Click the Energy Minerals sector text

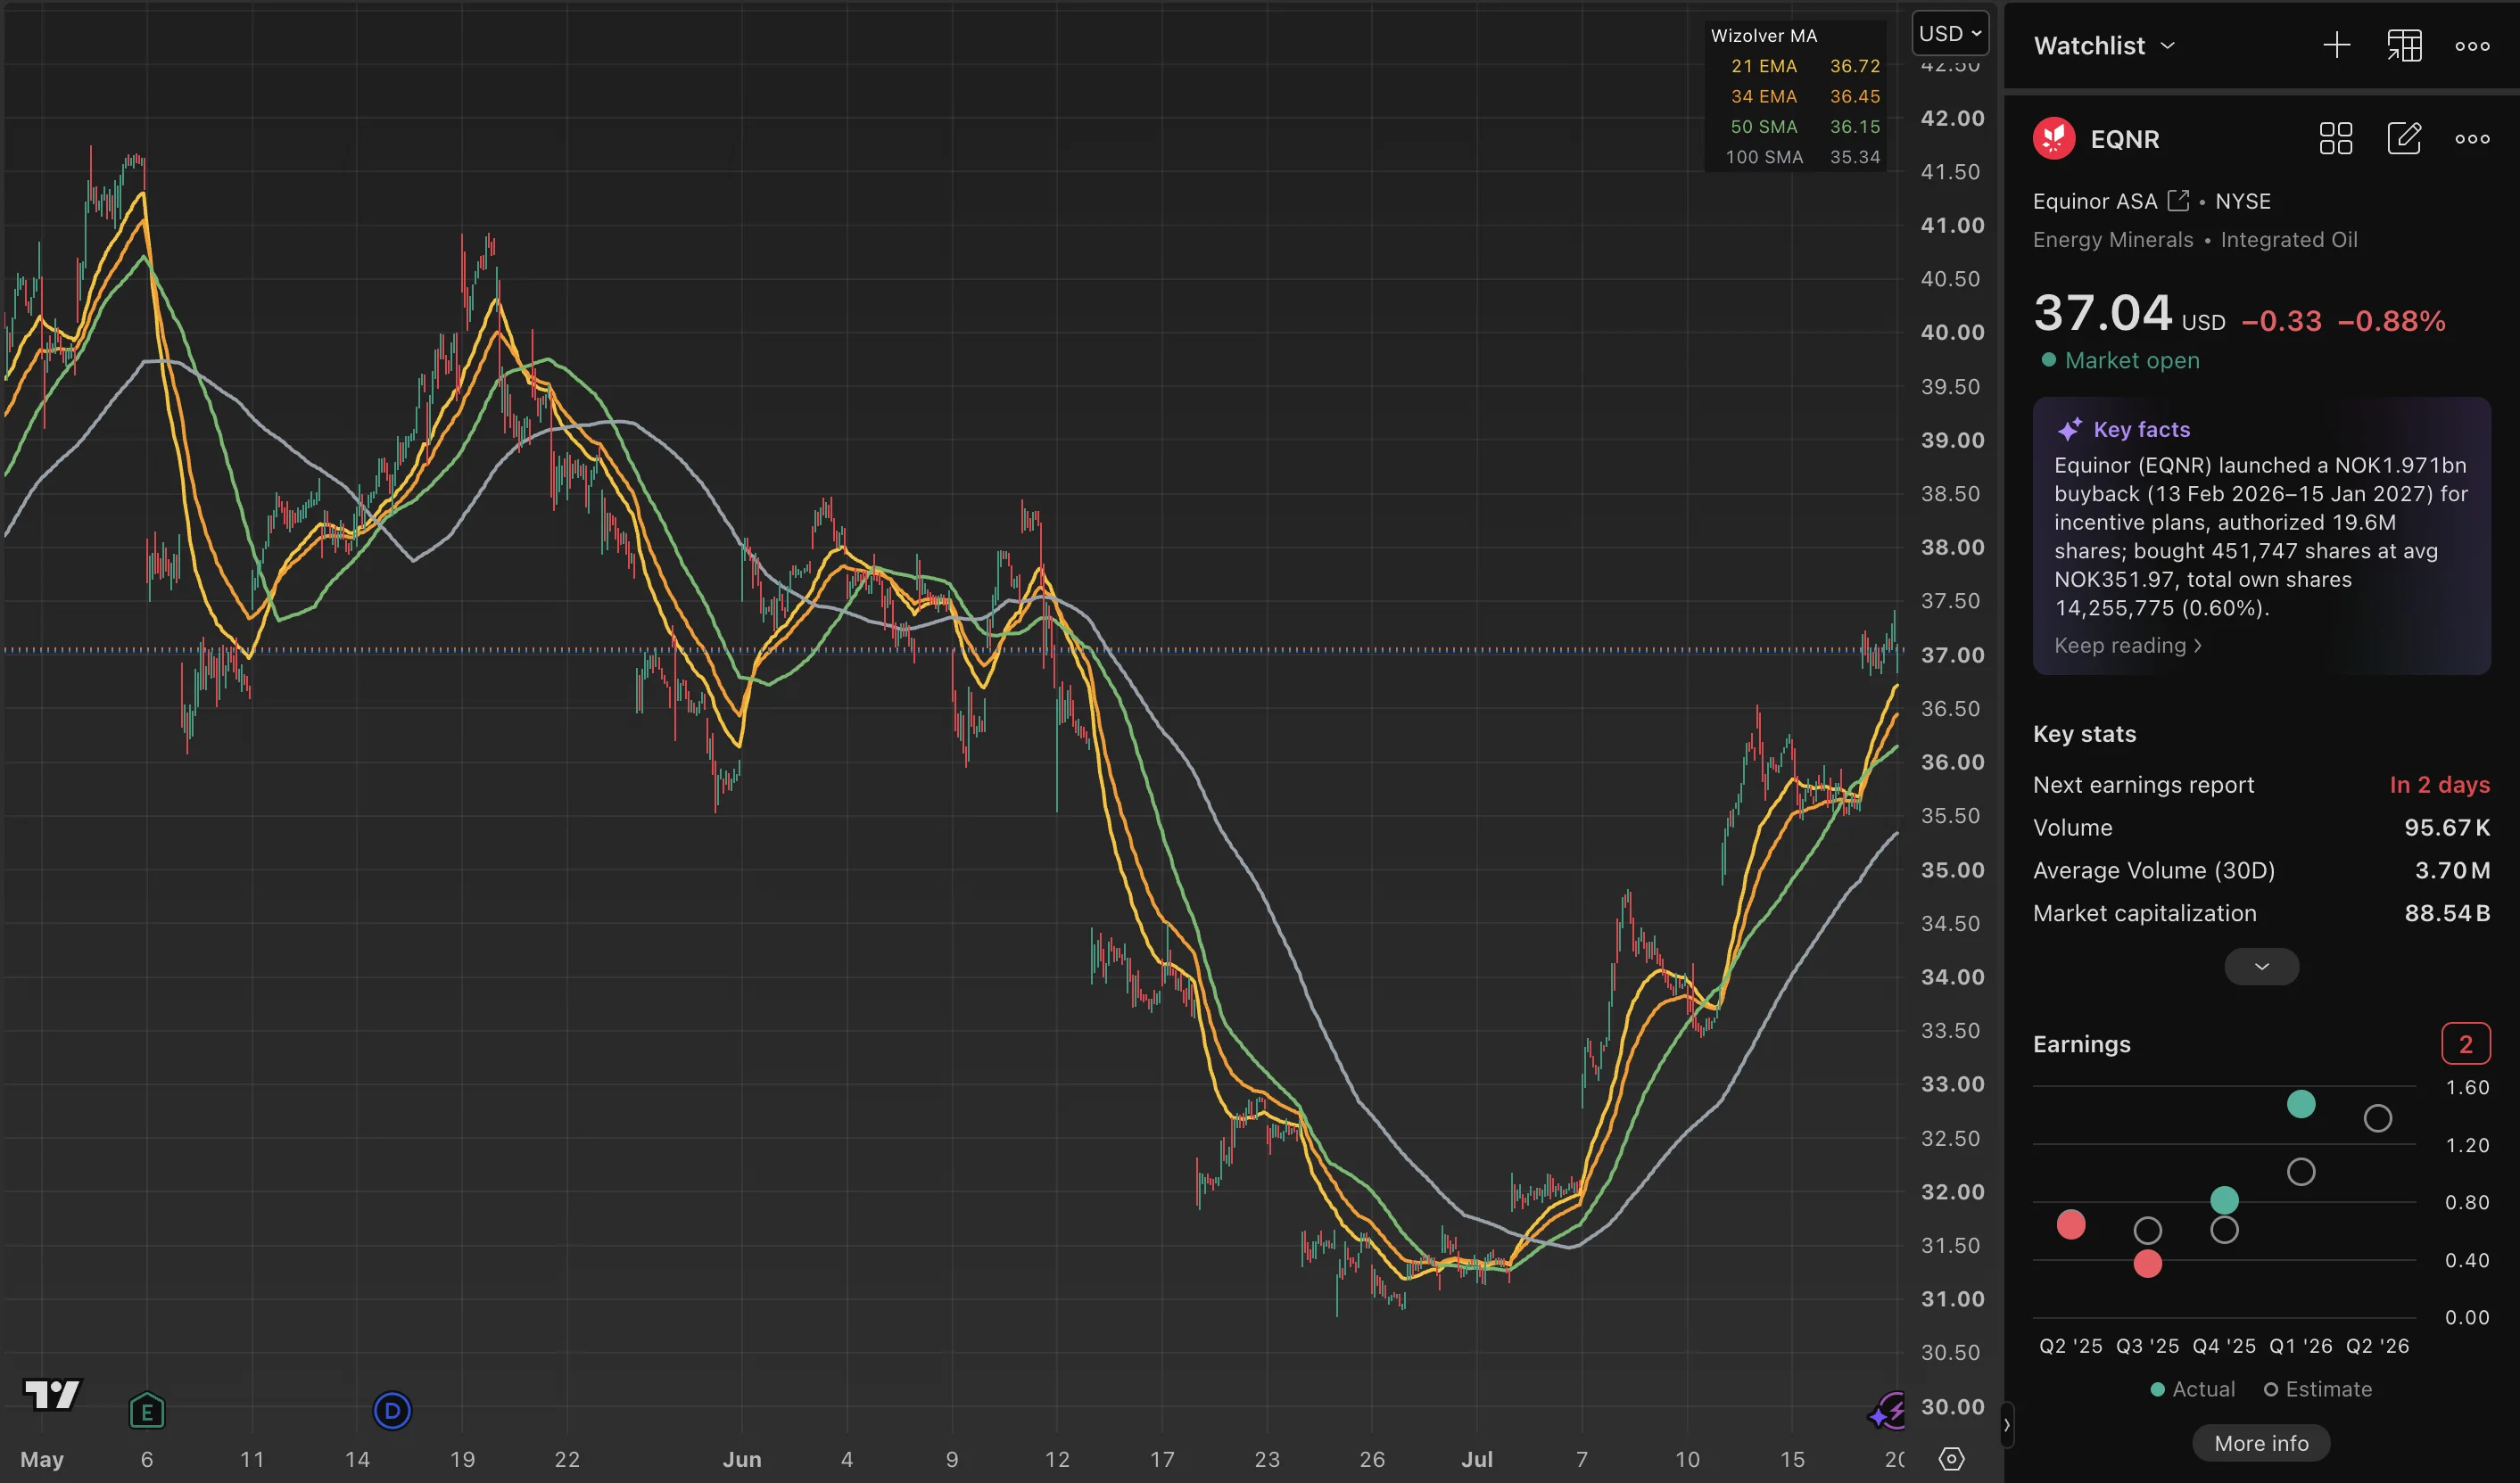click(2113, 240)
